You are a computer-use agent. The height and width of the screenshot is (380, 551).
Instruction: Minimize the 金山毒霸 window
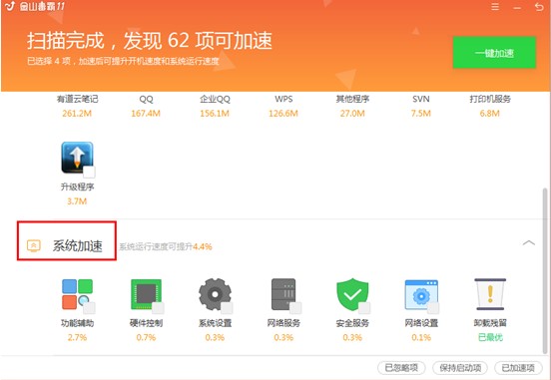(x=517, y=7)
